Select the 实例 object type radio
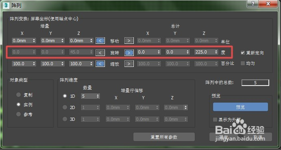This screenshot has height=150, width=281. 18,105
